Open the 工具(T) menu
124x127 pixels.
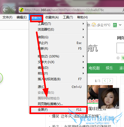pos(68,17)
